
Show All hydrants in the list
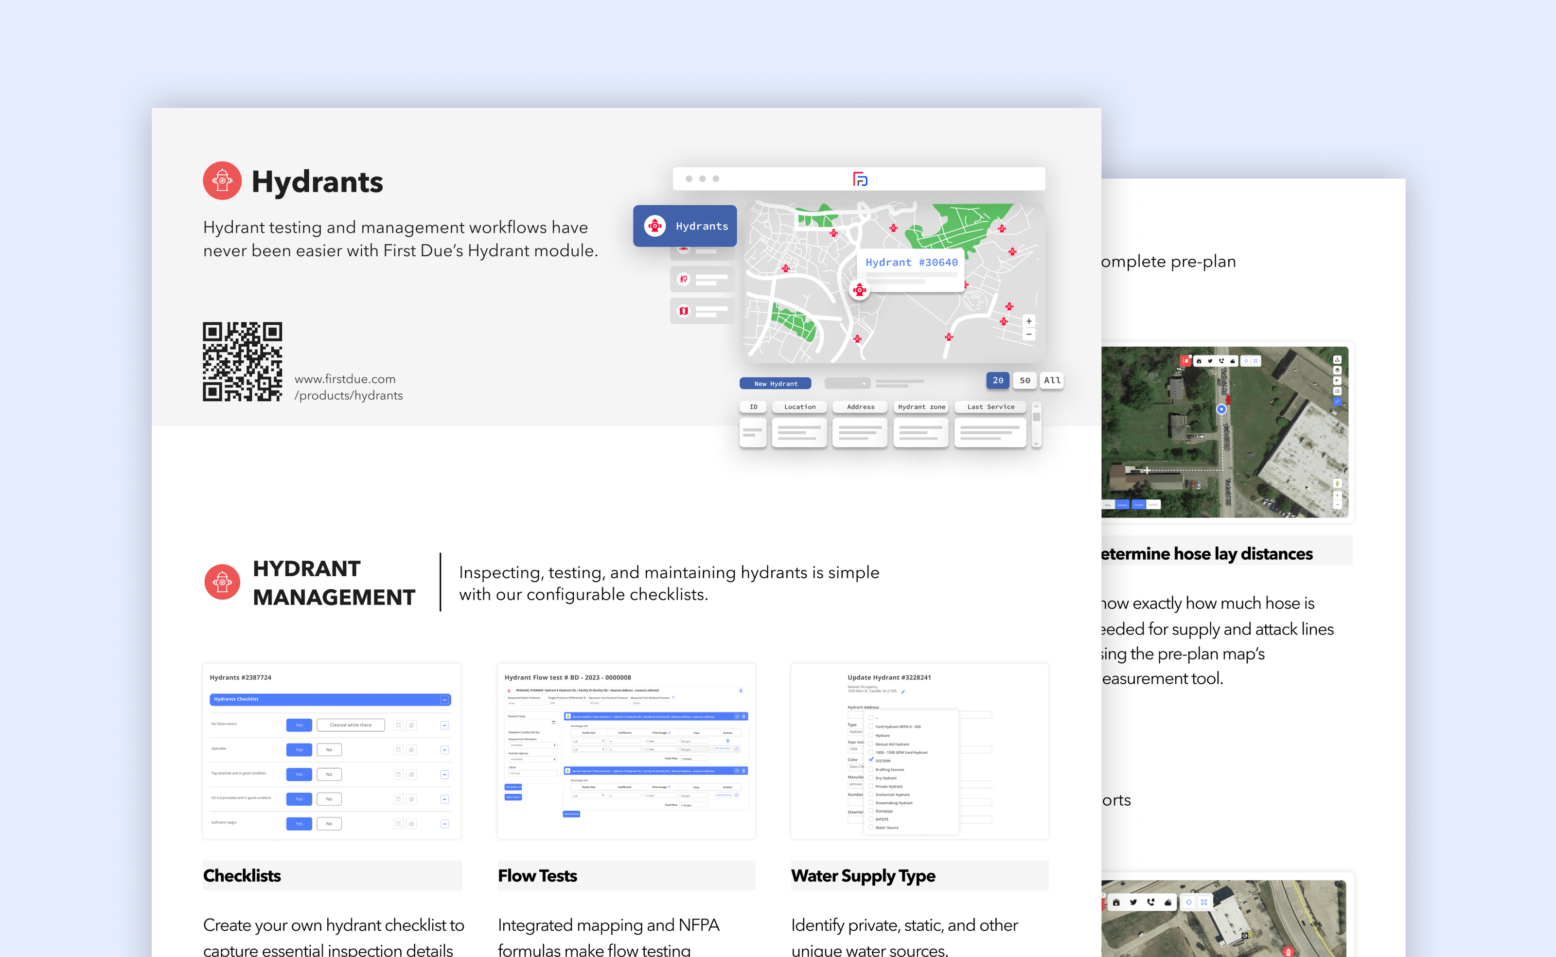[1052, 380]
